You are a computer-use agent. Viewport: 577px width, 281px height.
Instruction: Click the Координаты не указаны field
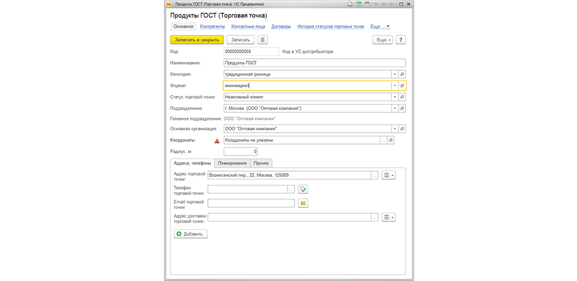(302, 140)
